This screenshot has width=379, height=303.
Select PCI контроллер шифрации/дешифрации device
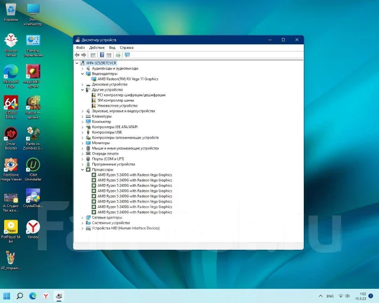pos(131,95)
